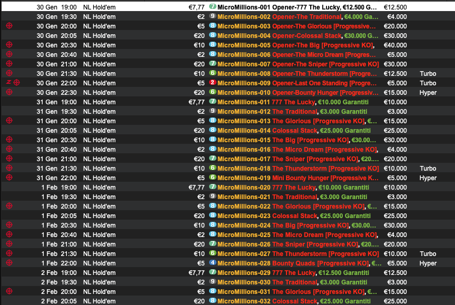
Task: Click the Turbo label for MicroMillions-018
Action: tap(428, 169)
